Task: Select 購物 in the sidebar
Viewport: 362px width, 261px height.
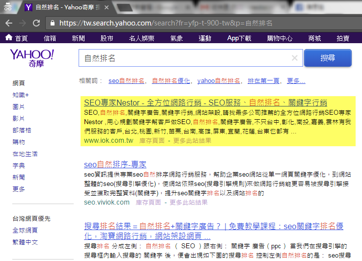Action: point(19,142)
